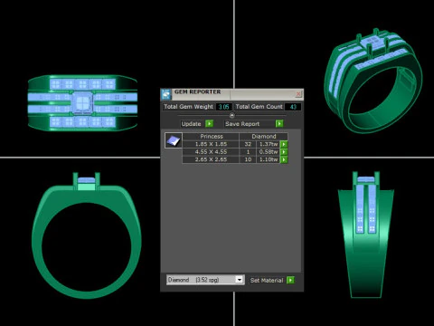This screenshot has width=434, height=326.
Task: Click the Total Gem Weight value 3.05
Action: click(224, 107)
